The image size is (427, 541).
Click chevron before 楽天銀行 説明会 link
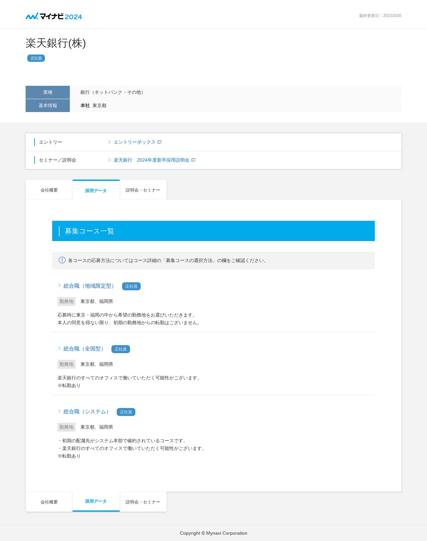click(x=109, y=160)
